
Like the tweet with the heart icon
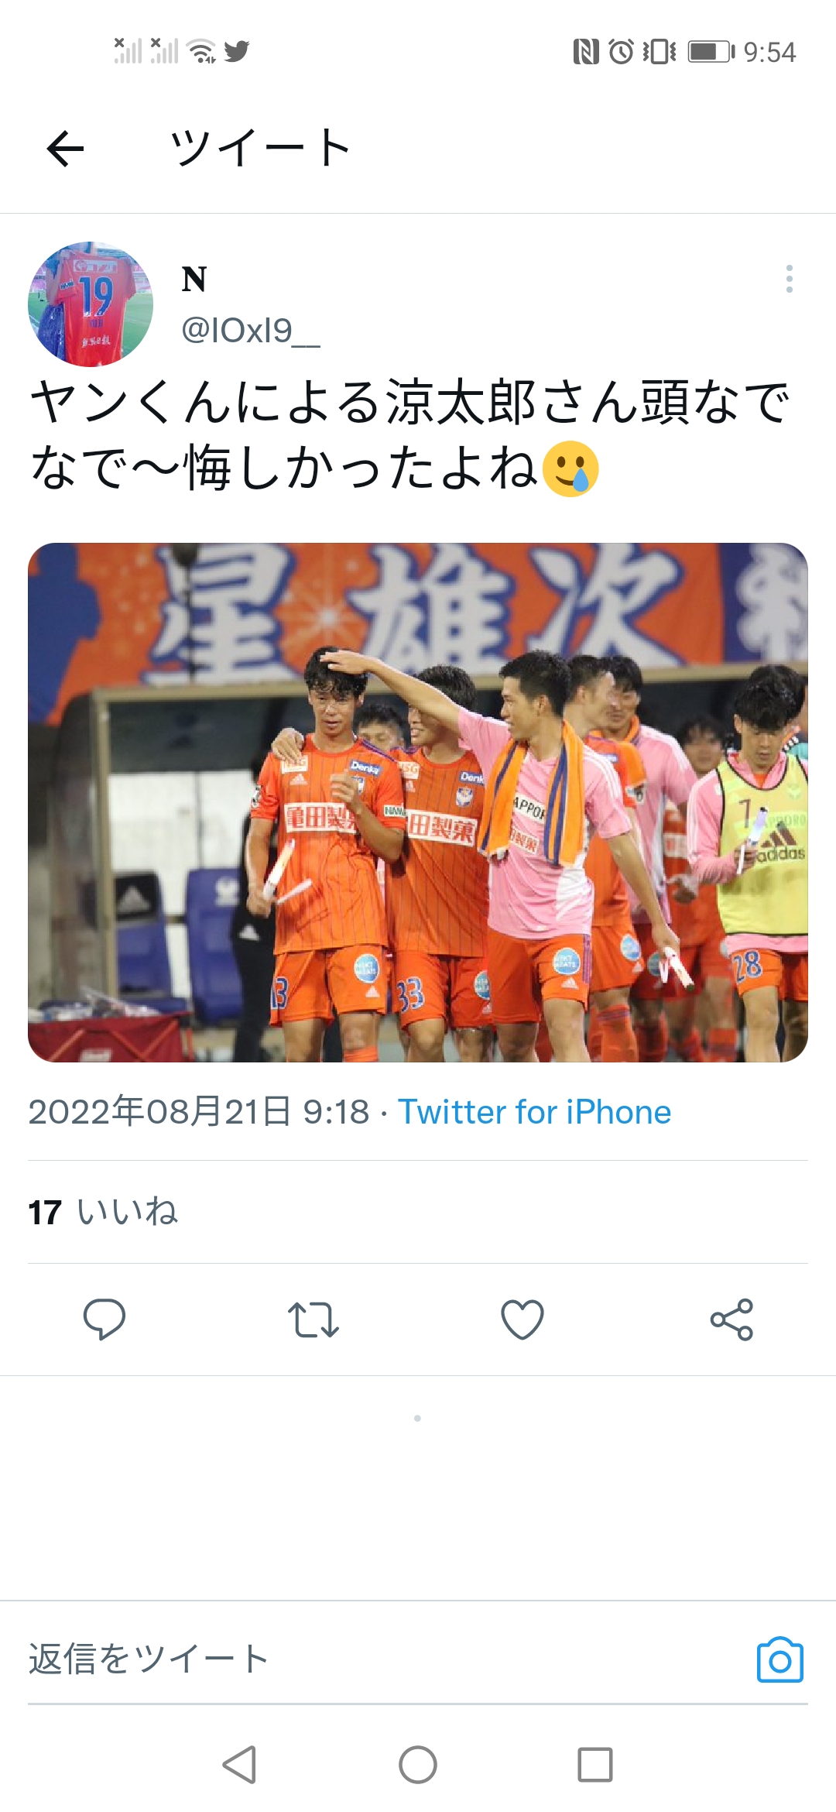522,1320
